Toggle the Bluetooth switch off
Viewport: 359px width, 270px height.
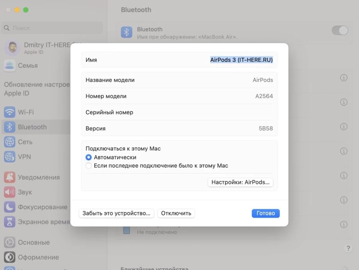pos(340,30)
